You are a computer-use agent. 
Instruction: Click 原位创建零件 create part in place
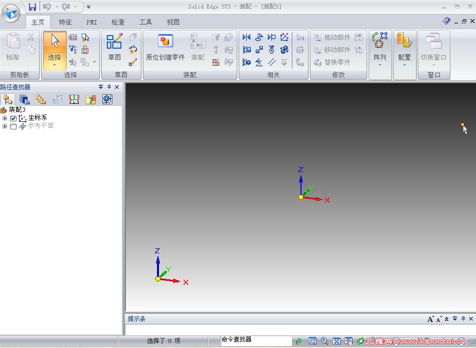point(165,47)
